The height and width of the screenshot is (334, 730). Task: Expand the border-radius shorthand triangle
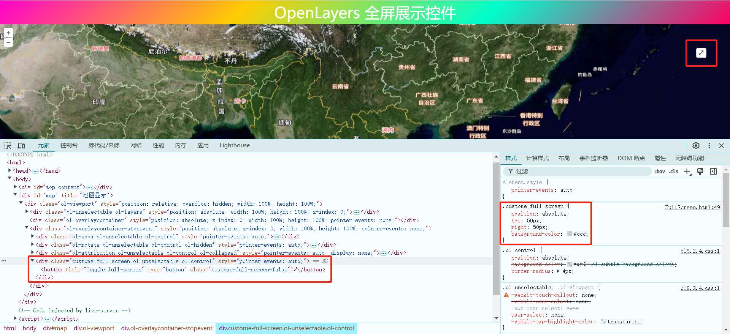pos(558,271)
